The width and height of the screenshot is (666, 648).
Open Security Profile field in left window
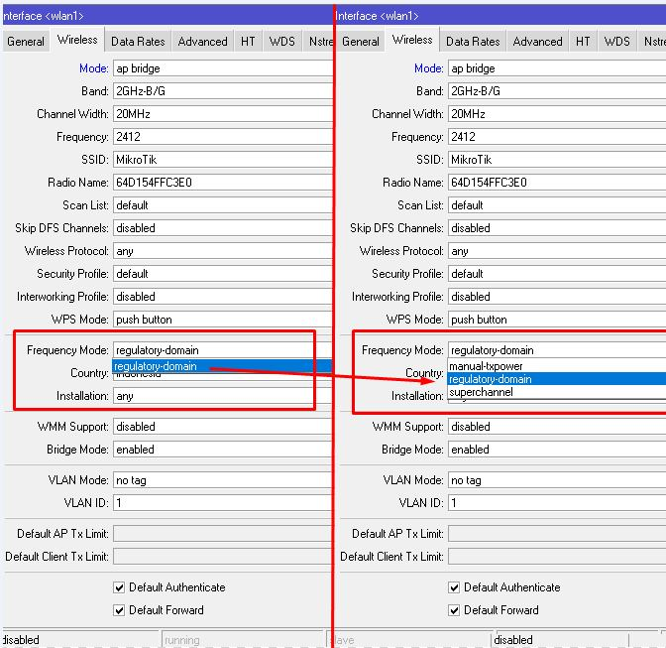tap(223, 274)
